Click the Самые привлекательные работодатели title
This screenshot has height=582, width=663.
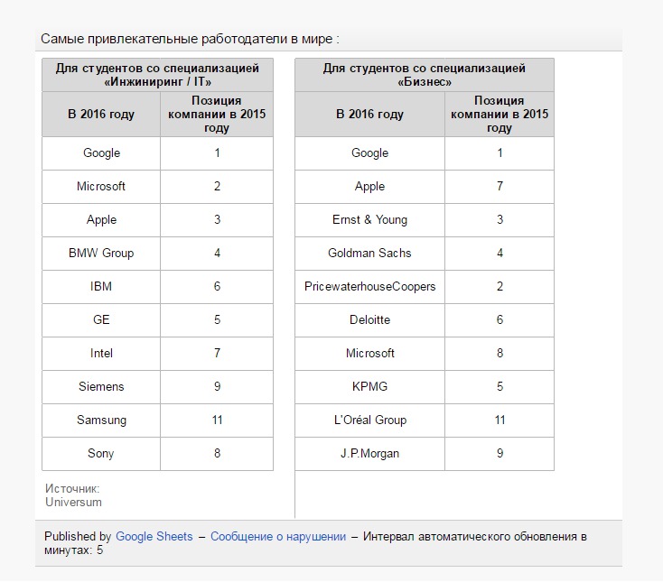[190, 39]
